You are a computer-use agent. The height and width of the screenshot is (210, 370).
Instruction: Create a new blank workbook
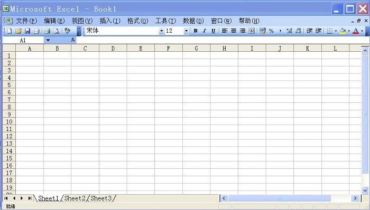tap(10, 31)
